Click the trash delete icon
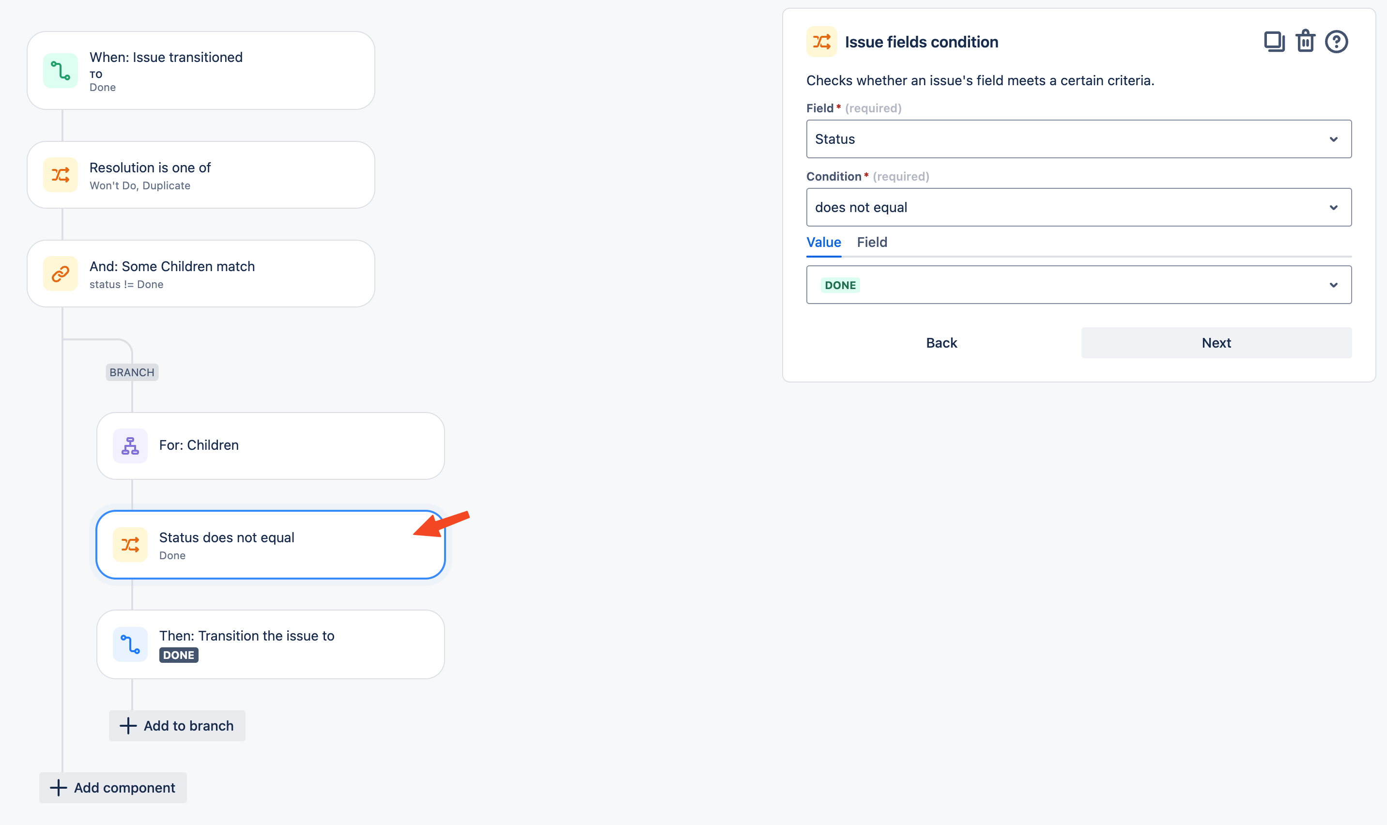The width and height of the screenshot is (1387, 825). (1305, 42)
